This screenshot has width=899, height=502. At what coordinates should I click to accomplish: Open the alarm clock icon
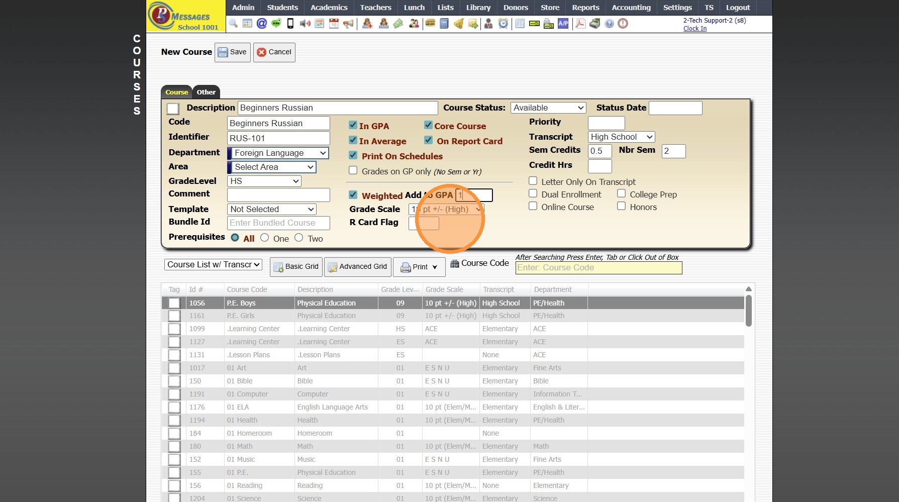(503, 23)
